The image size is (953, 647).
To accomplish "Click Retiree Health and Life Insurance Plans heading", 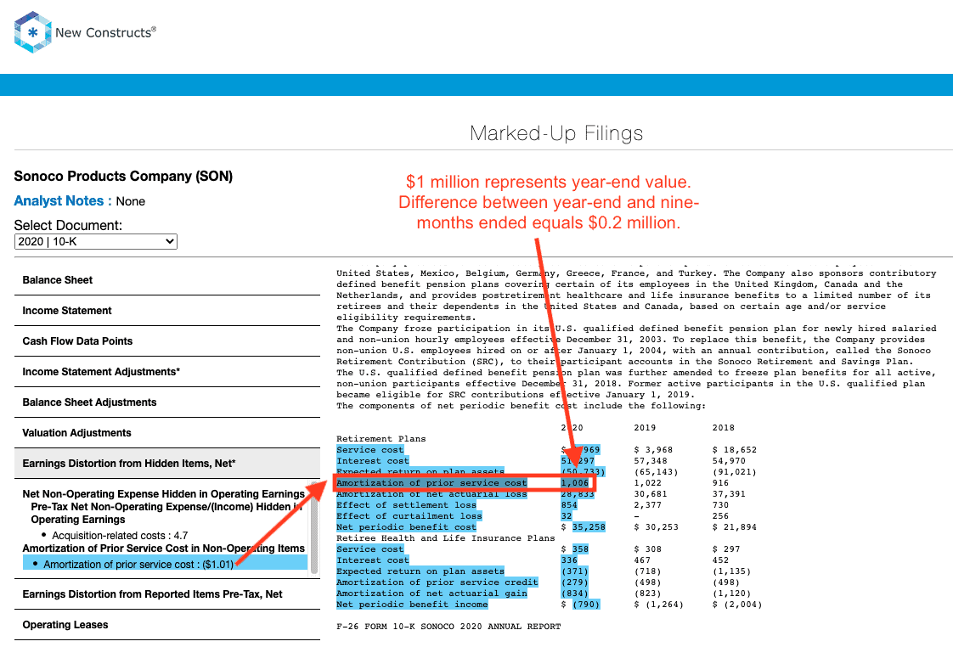I will [446, 537].
